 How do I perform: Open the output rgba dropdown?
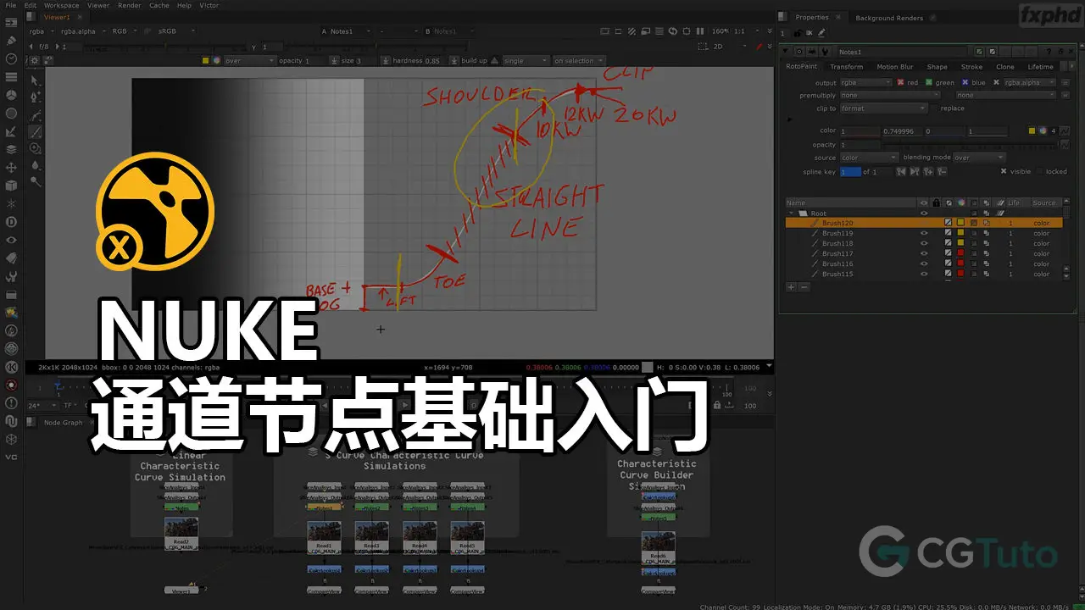(x=865, y=83)
